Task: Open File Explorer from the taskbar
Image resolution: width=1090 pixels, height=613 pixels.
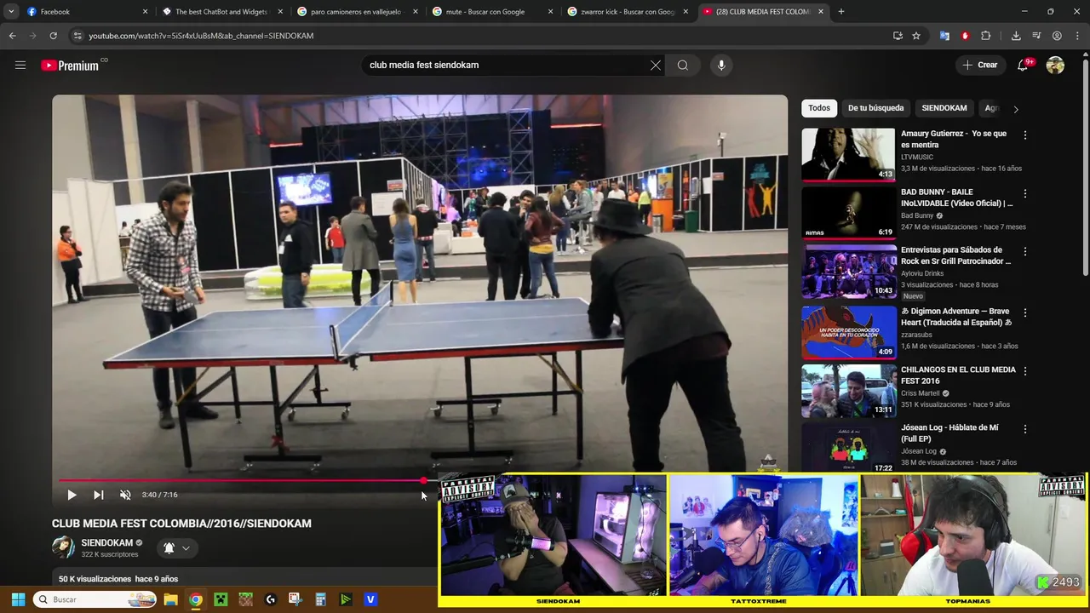Action: coord(171,599)
